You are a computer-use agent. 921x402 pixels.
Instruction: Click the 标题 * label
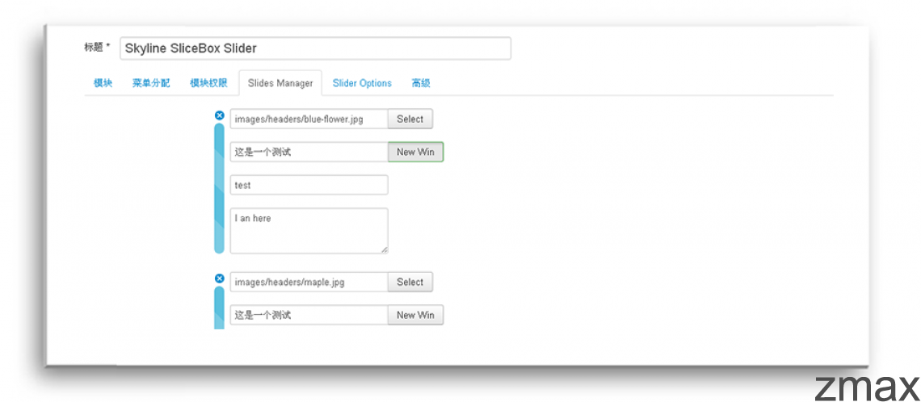pos(97,47)
